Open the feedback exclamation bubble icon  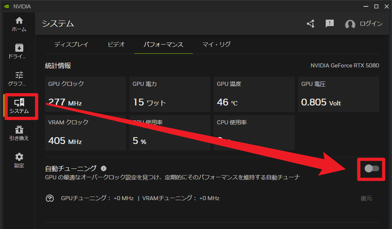click(x=329, y=24)
